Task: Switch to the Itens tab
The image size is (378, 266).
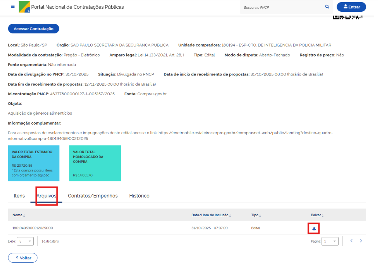Action: [19, 196]
